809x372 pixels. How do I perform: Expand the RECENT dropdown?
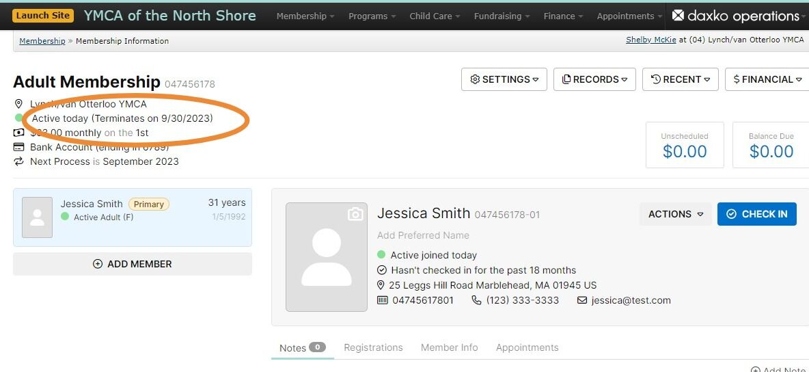pyautogui.click(x=680, y=79)
